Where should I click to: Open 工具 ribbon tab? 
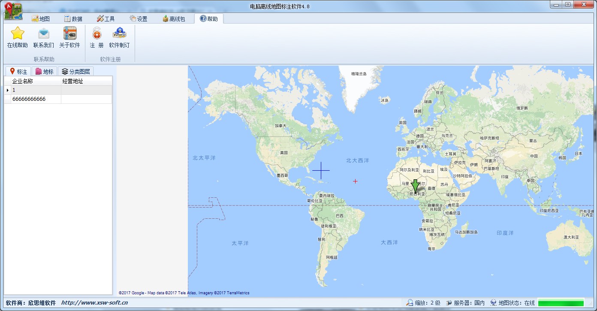point(106,19)
